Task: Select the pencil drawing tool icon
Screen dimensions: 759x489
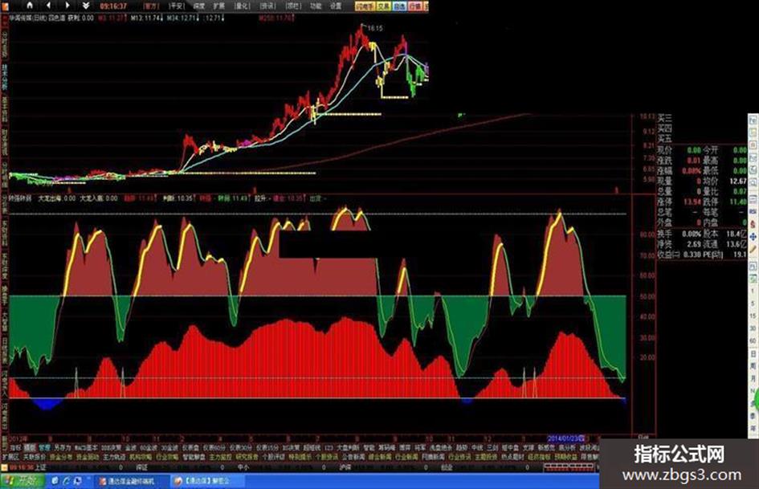Action: (x=753, y=250)
